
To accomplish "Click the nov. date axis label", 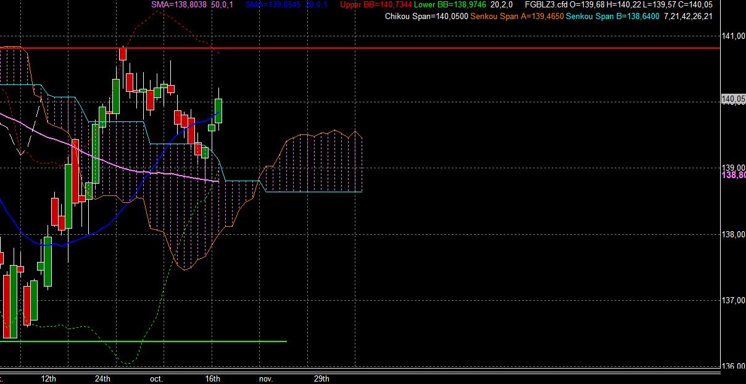I will point(266,378).
